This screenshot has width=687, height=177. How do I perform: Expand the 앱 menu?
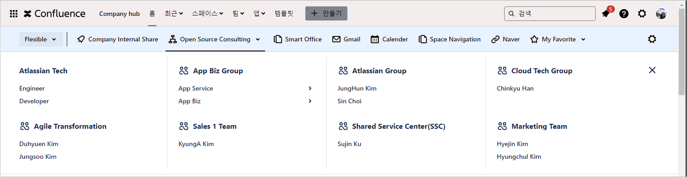tap(260, 14)
